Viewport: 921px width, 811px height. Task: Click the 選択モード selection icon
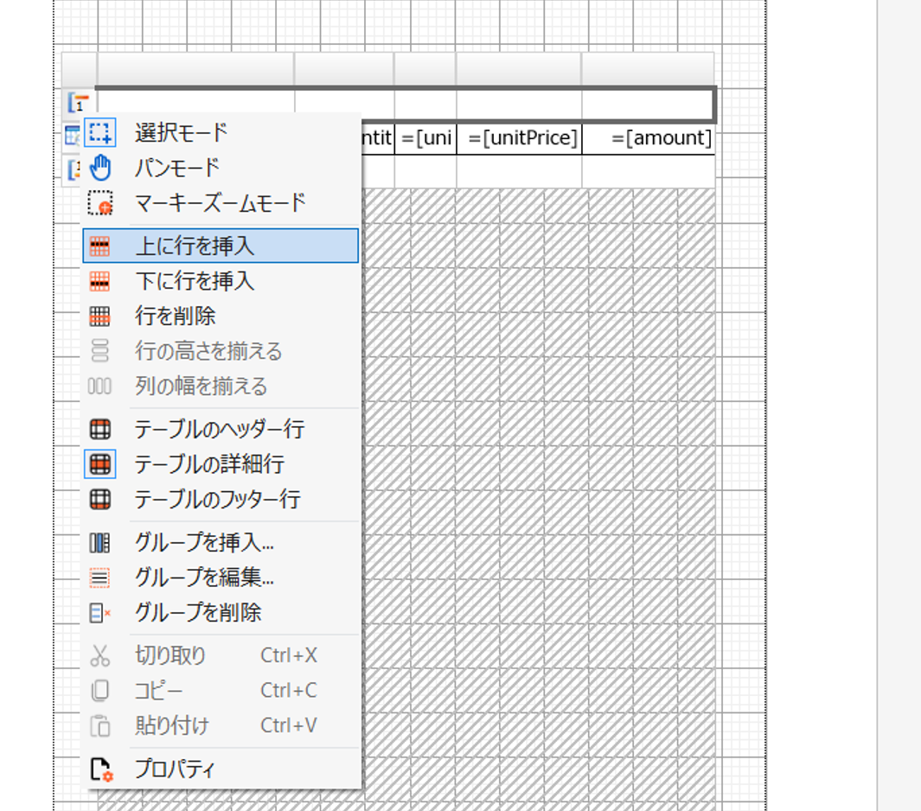coord(99,132)
